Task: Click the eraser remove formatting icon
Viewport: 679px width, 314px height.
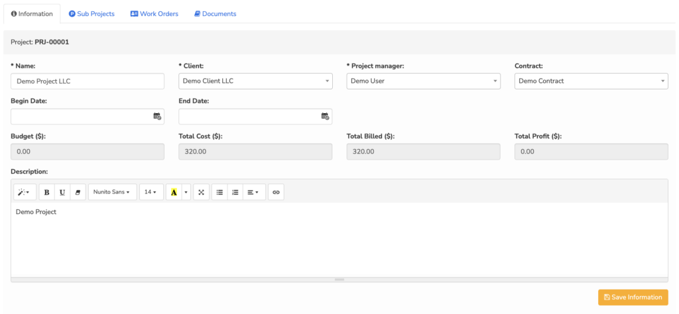Action: (x=78, y=192)
